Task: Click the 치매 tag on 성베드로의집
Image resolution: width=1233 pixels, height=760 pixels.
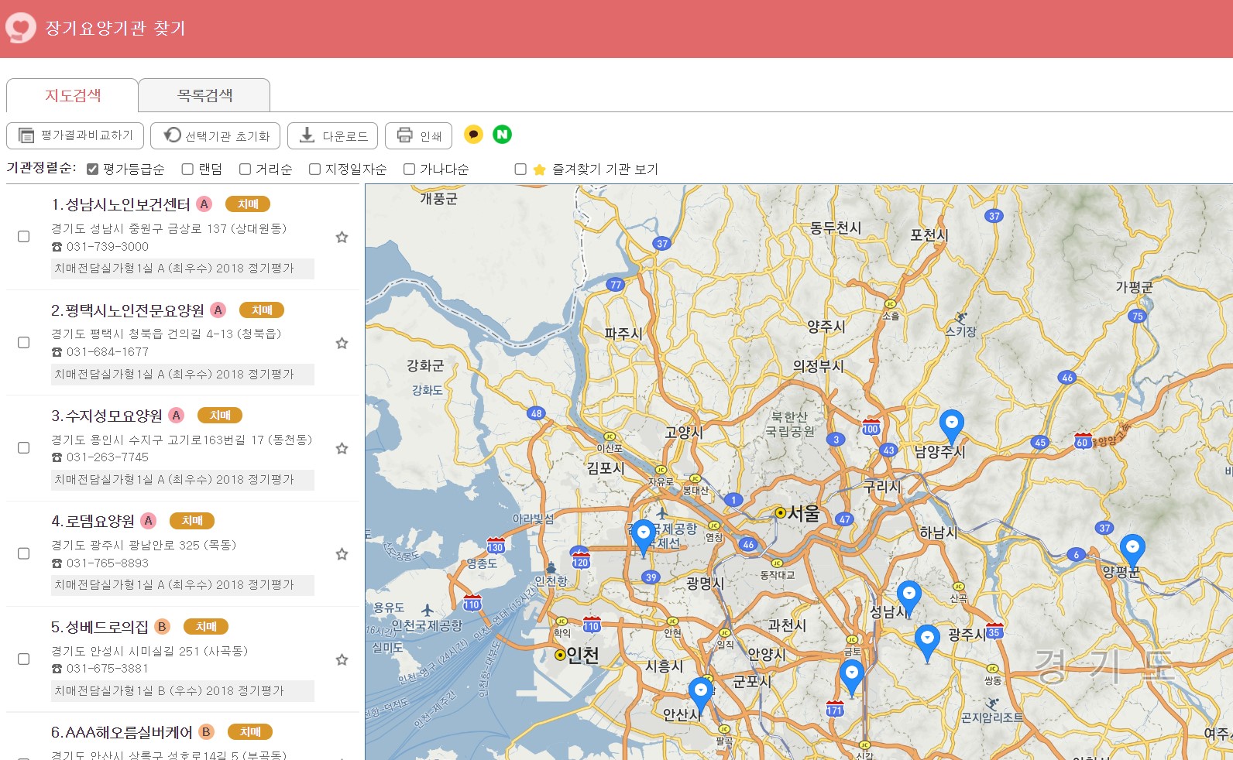Action: click(x=206, y=627)
